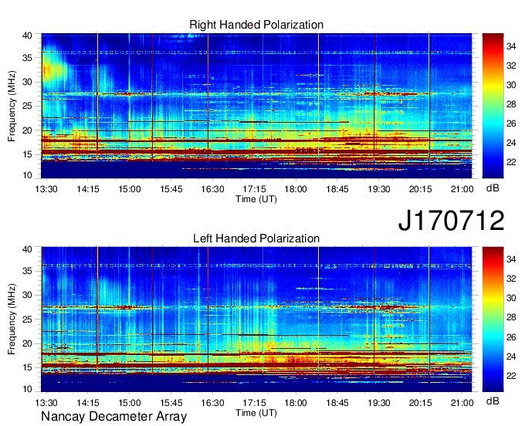Click 20:15 time tick on Right Handed plot
The width and height of the screenshot is (525, 426).
coord(420,189)
